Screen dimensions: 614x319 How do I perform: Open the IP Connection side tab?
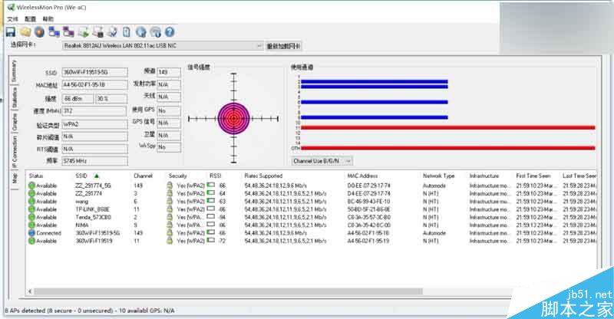pos(13,150)
